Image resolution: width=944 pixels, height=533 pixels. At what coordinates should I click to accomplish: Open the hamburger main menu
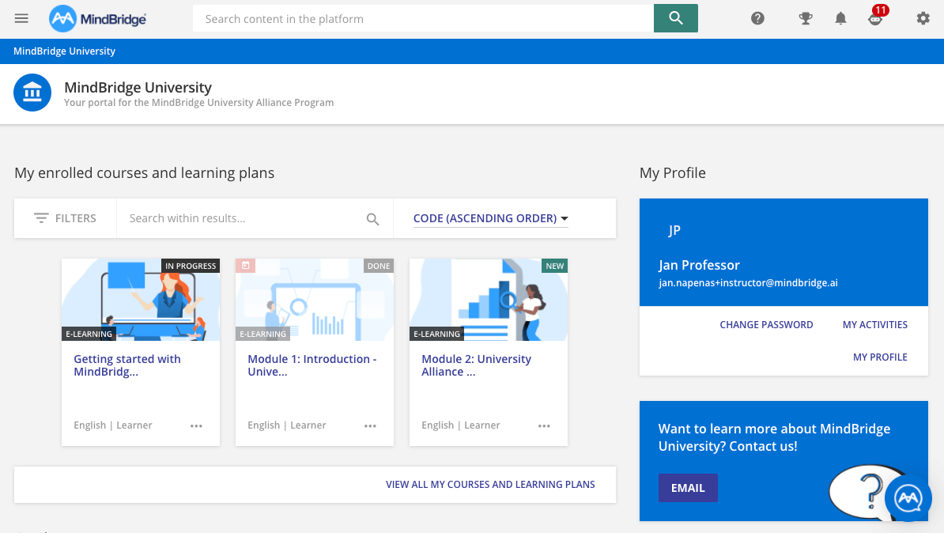(21, 18)
